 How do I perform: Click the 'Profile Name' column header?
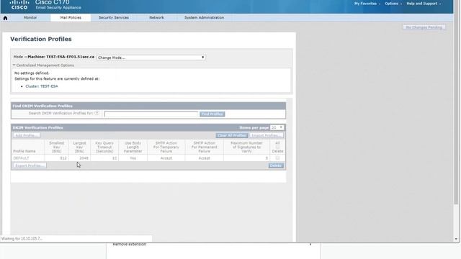pyautogui.click(x=24, y=151)
